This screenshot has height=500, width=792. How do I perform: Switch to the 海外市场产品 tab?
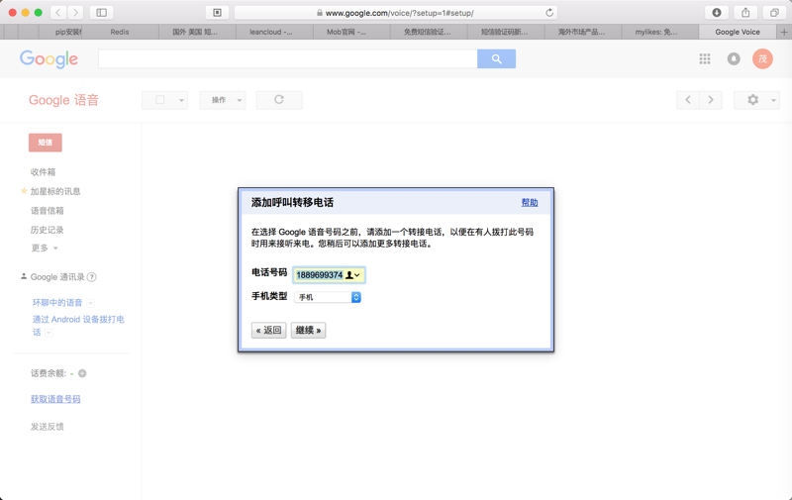(583, 32)
